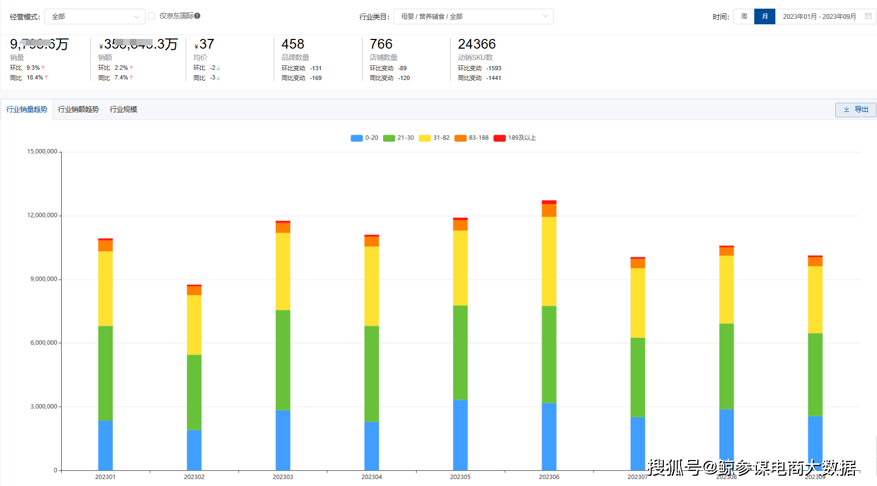Click the 24366 动销SKU数 value
The image size is (877, 486).
(477, 44)
